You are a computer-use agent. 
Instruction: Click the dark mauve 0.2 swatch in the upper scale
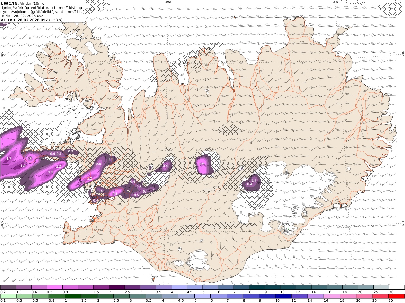(x=8, y=287)
